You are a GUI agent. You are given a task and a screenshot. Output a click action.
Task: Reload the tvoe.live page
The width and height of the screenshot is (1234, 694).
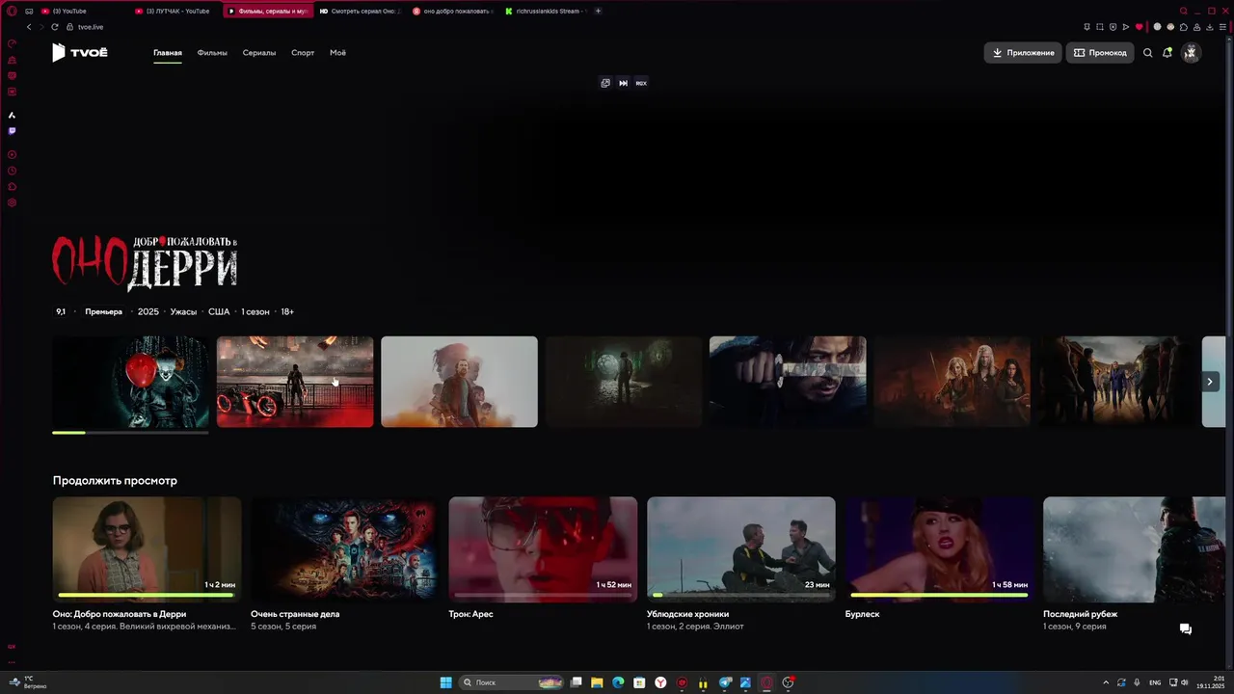[54, 27]
